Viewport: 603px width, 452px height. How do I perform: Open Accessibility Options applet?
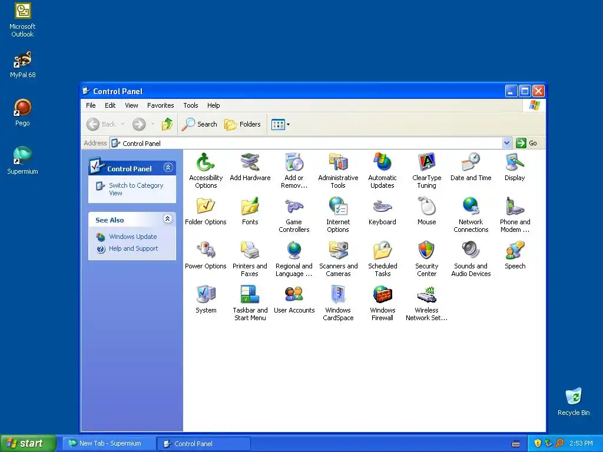(206, 170)
